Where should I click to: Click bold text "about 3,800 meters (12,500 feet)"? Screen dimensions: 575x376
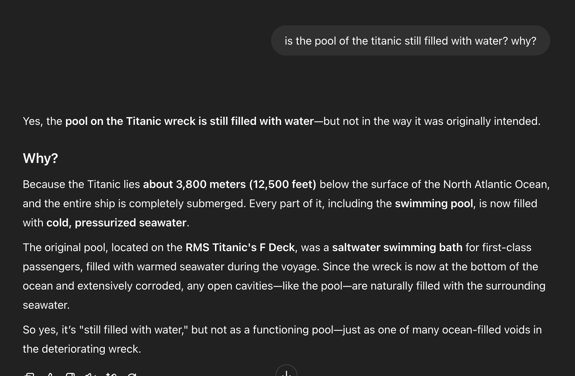tap(229, 184)
